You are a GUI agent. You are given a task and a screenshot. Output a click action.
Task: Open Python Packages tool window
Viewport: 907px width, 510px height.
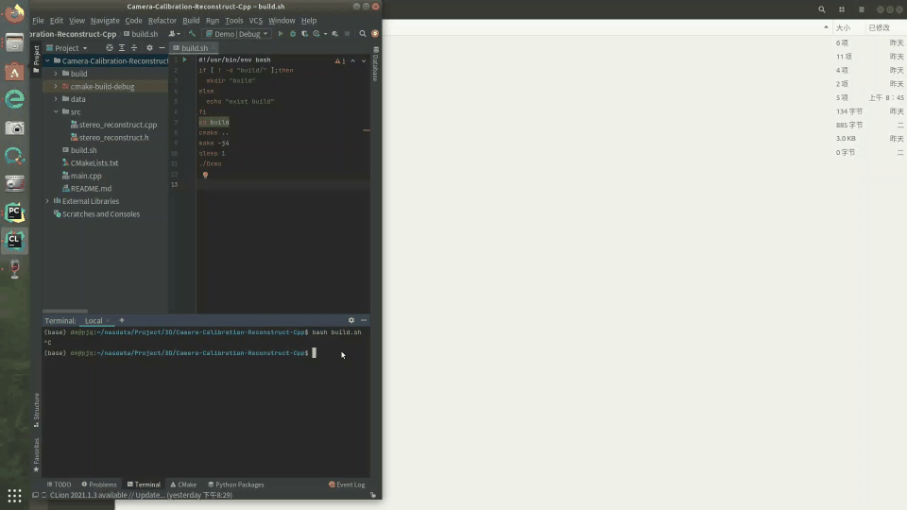(236, 484)
